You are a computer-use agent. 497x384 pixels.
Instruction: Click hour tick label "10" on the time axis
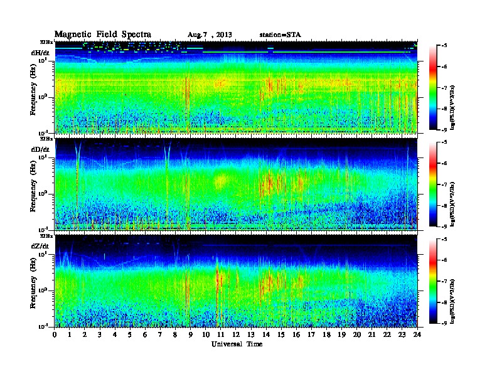[206, 334]
